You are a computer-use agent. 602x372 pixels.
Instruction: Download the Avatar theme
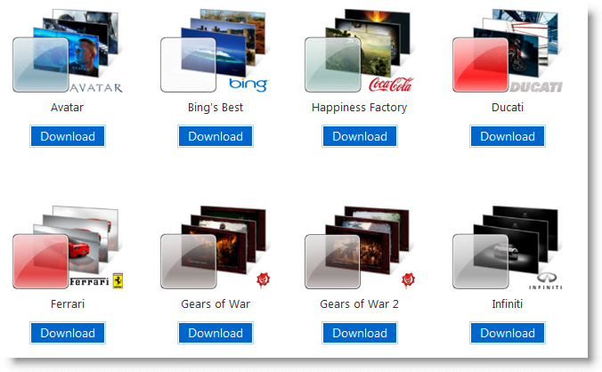tap(68, 136)
